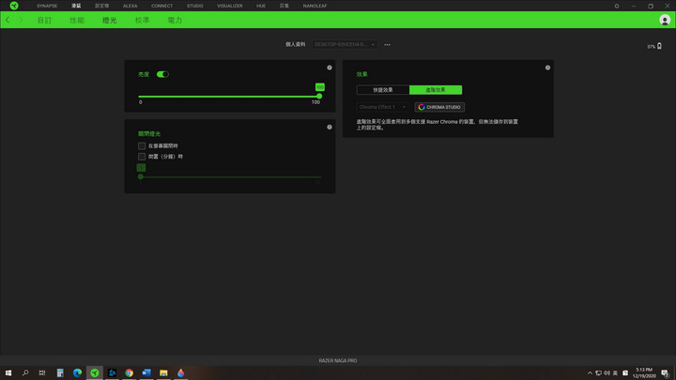Select the 快捷效果 quick effects button
The image size is (676, 380).
pyautogui.click(x=383, y=90)
